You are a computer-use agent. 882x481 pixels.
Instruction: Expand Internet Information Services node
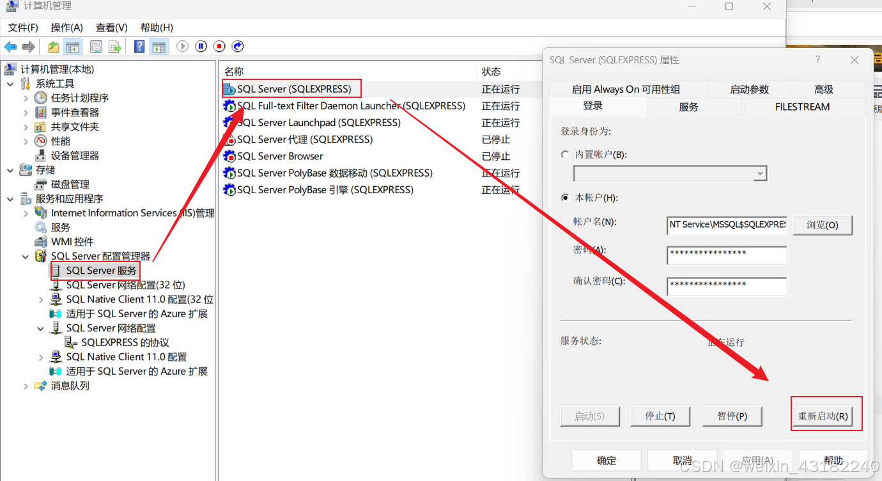26,213
